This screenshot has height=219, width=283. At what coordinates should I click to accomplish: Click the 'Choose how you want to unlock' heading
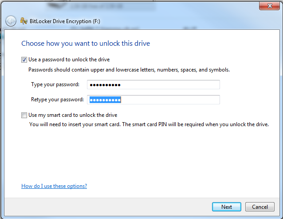pyautogui.click(x=86, y=44)
